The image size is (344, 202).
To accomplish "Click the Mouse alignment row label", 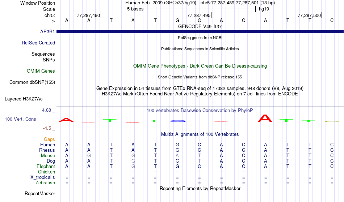I will (x=48, y=156).
